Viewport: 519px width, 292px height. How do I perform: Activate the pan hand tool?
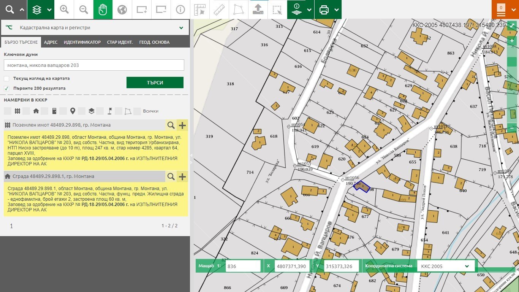(103, 10)
